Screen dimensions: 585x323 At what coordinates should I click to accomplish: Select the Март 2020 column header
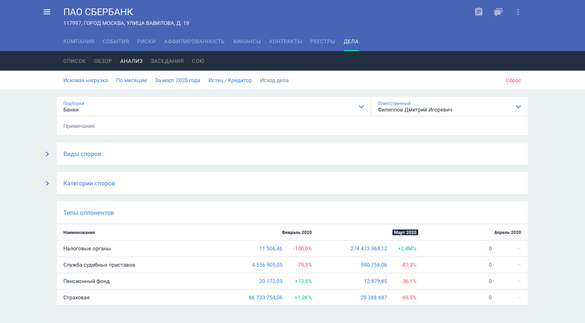[x=405, y=232]
